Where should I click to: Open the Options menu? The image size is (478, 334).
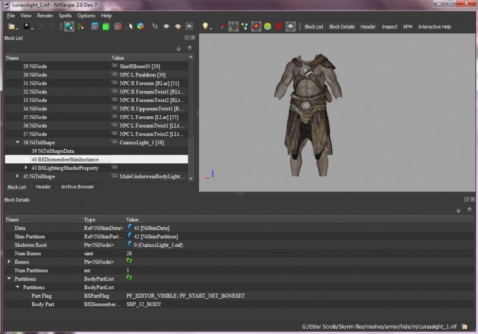point(86,16)
